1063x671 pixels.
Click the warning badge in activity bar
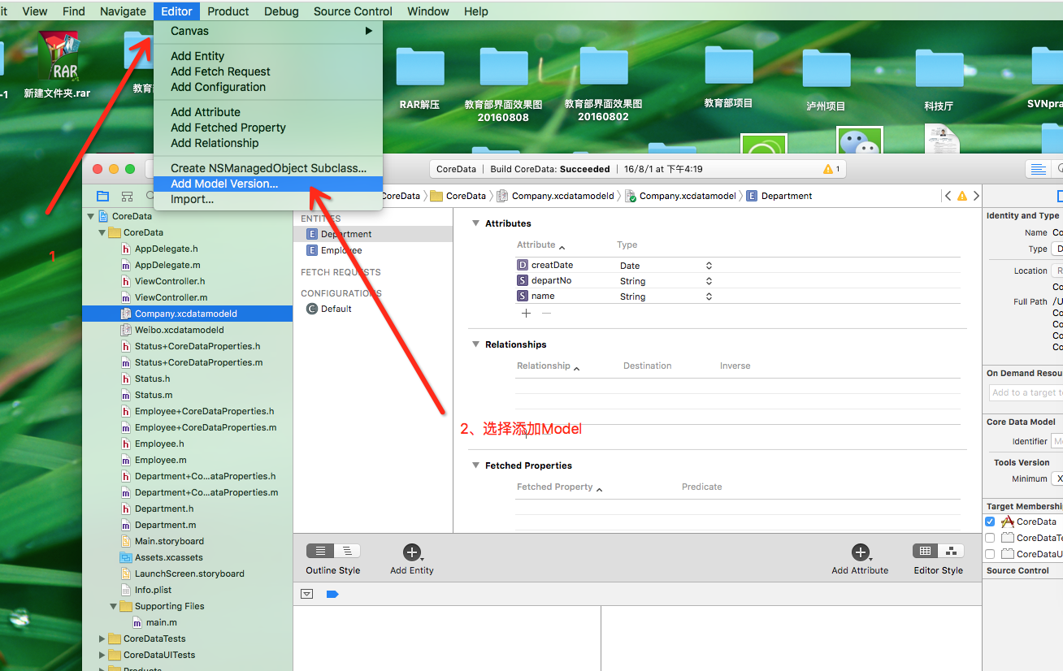point(831,169)
